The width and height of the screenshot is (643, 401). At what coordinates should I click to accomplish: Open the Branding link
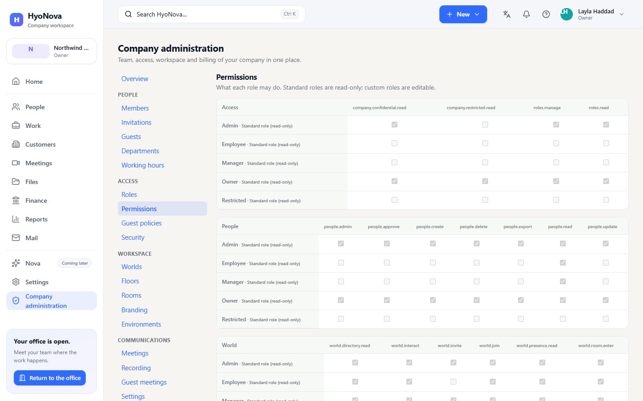pos(134,310)
